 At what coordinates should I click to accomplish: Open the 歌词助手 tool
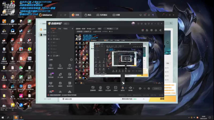click(70, 84)
